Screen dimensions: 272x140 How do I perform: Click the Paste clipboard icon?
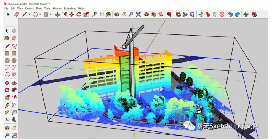[x=215, y=14]
